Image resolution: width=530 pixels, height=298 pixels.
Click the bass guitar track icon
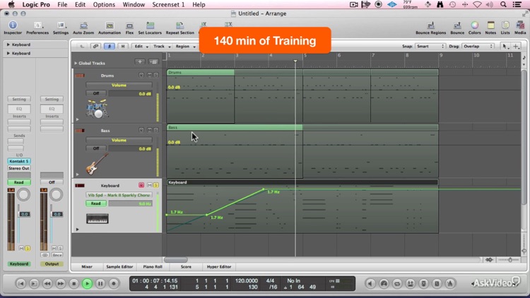point(97,164)
